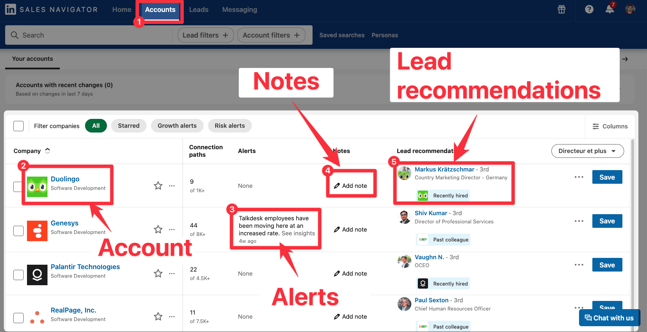Sort by the Company column
The width and height of the screenshot is (647, 332).
point(32,151)
